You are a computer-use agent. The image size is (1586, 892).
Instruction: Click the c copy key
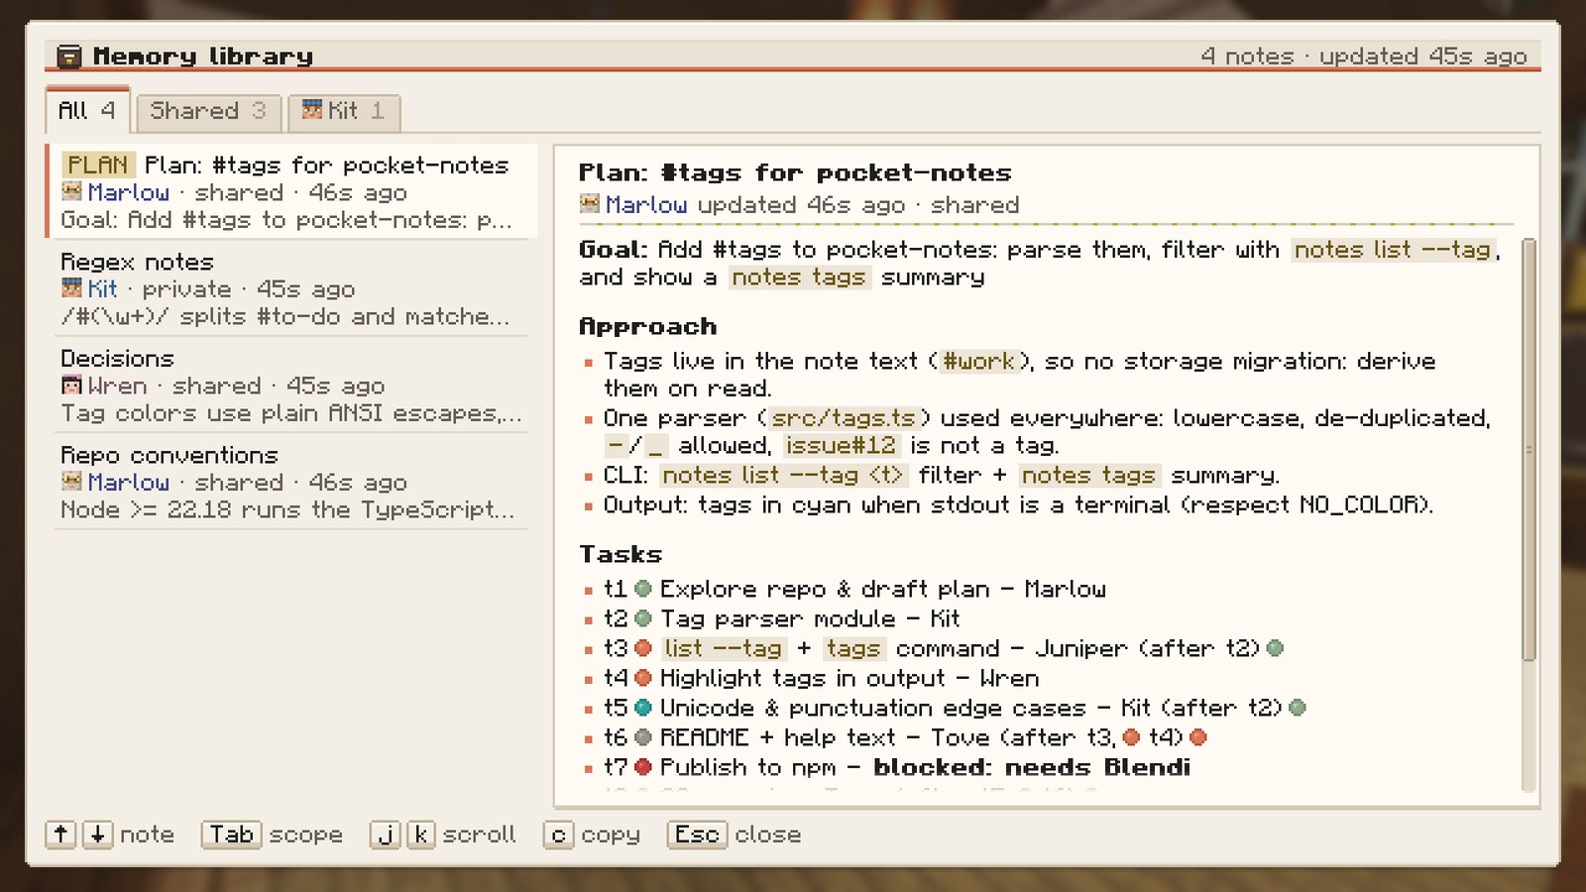[x=558, y=835]
